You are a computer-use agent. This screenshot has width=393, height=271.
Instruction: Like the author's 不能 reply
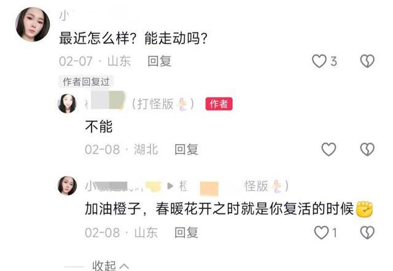[329, 150]
